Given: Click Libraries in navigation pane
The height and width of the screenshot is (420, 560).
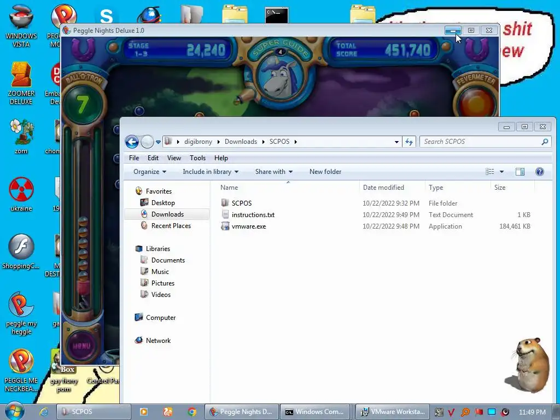Looking at the screenshot, I should click(157, 249).
